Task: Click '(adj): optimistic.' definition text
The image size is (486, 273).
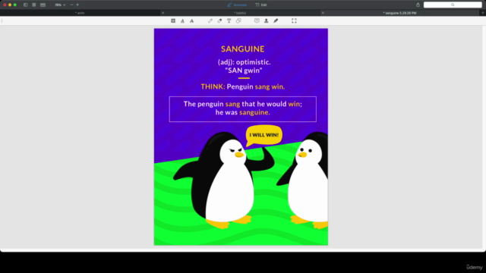Action: click(245, 62)
